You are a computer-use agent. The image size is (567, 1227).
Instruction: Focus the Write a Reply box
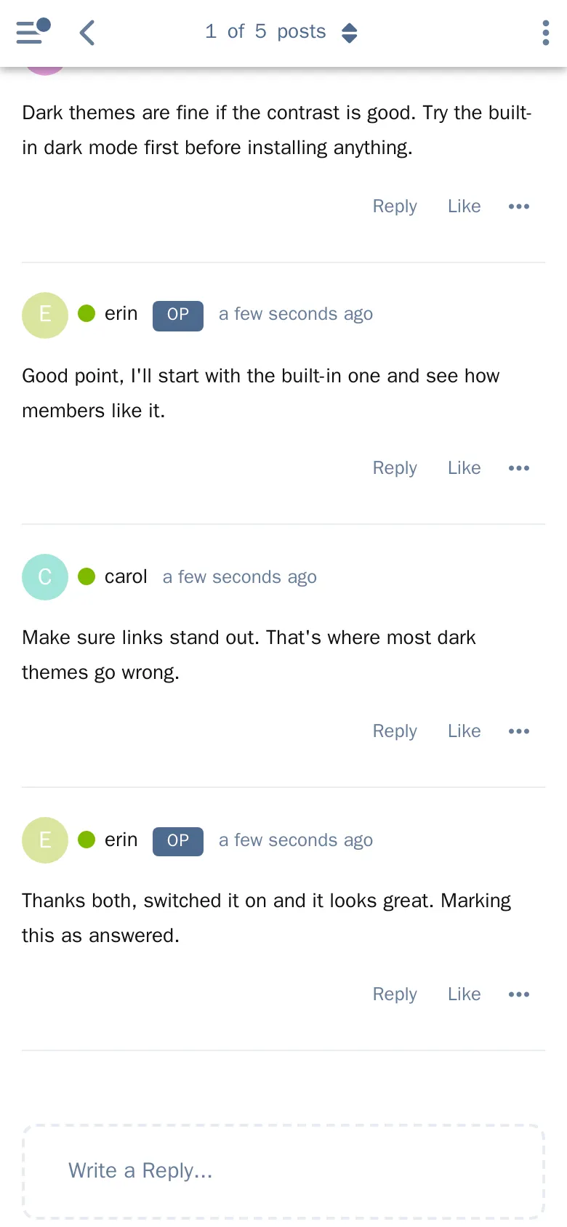pyautogui.click(x=283, y=1172)
